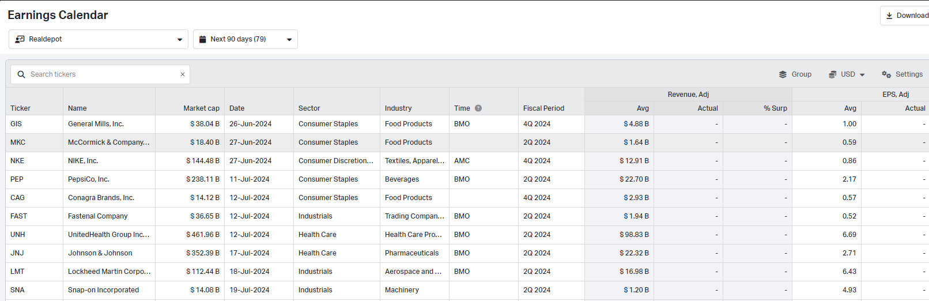The width and height of the screenshot is (929, 301).
Task: Click the Download arrow icon
Action: point(889,16)
